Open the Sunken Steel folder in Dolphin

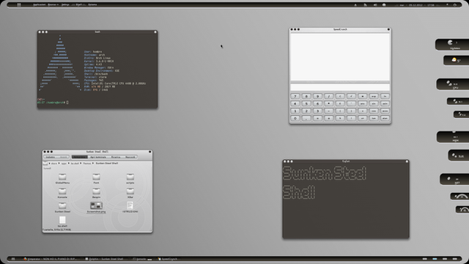pyautogui.click(x=62, y=208)
